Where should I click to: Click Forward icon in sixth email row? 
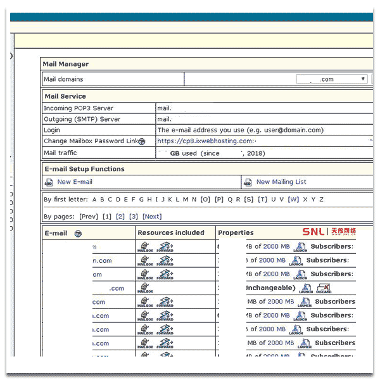[x=165, y=316]
